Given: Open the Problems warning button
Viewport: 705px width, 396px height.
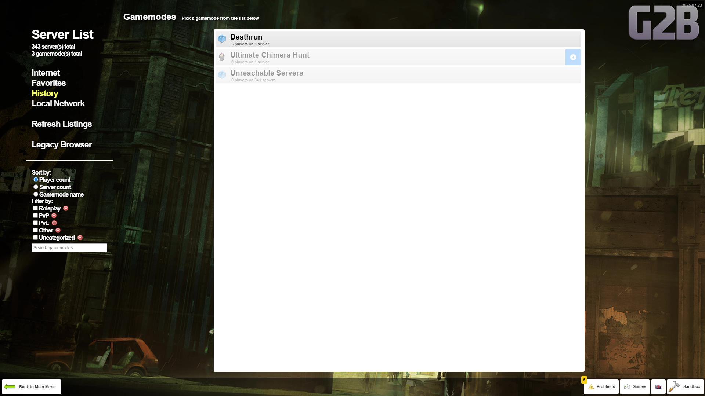Looking at the screenshot, I should [601, 387].
